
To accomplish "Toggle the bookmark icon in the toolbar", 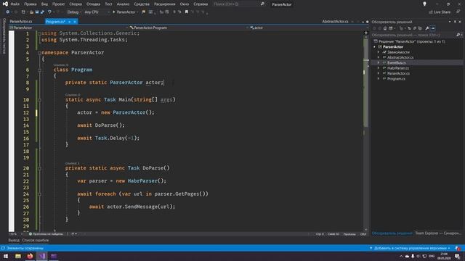I will click(187, 12).
